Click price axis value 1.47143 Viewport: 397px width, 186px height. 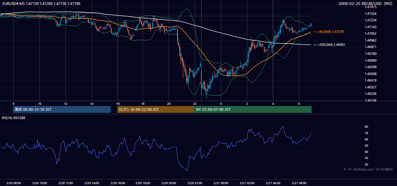pyautogui.click(x=371, y=27)
